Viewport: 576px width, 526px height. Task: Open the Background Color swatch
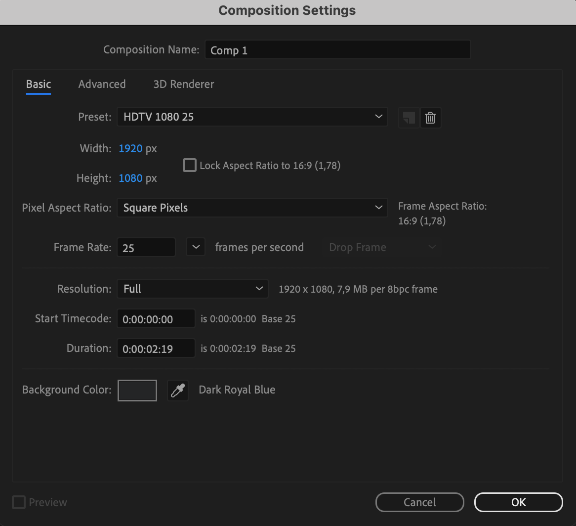tap(137, 390)
